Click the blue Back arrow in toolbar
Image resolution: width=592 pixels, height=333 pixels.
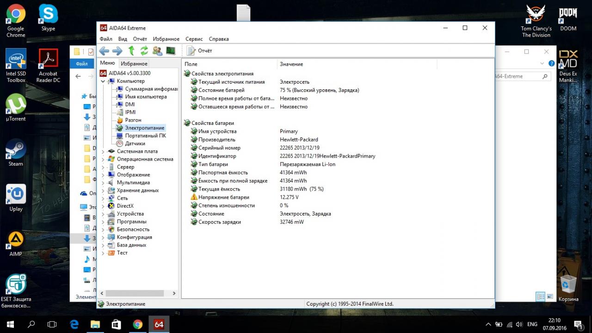tap(104, 51)
